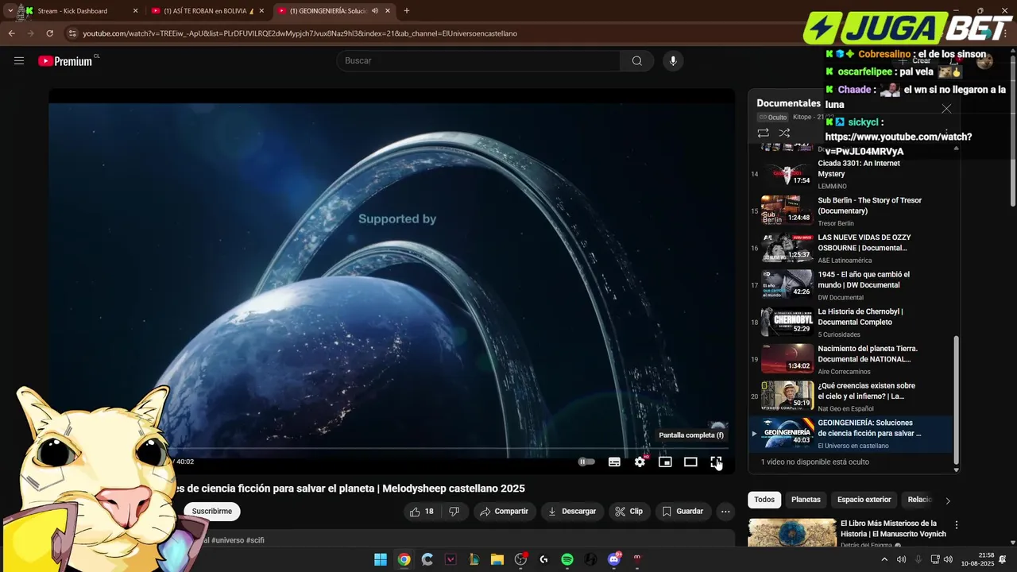Open Discord from the taskbar
The width and height of the screenshot is (1017, 572).
(x=613, y=559)
